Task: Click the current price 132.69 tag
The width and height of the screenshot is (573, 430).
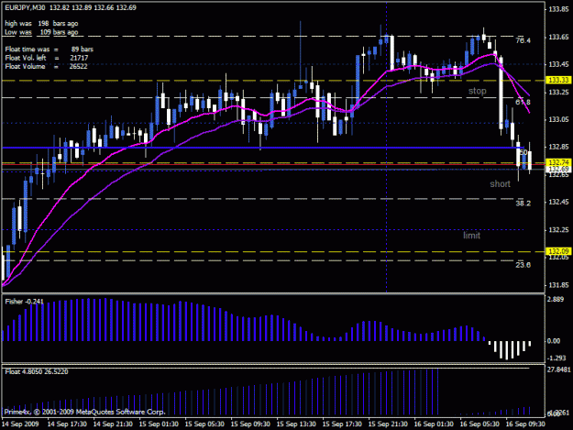Action: click(559, 169)
